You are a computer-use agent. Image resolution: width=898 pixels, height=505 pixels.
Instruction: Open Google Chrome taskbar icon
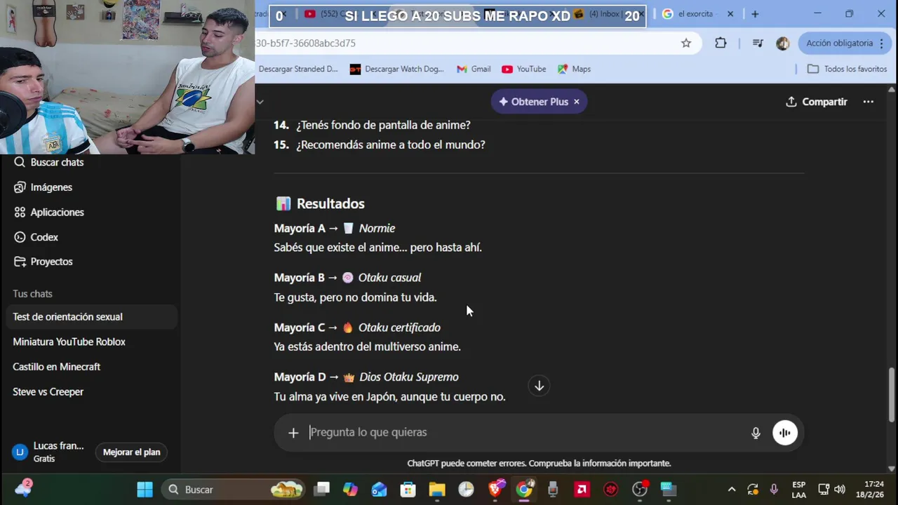pyautogui.click(x=524, y=490)
